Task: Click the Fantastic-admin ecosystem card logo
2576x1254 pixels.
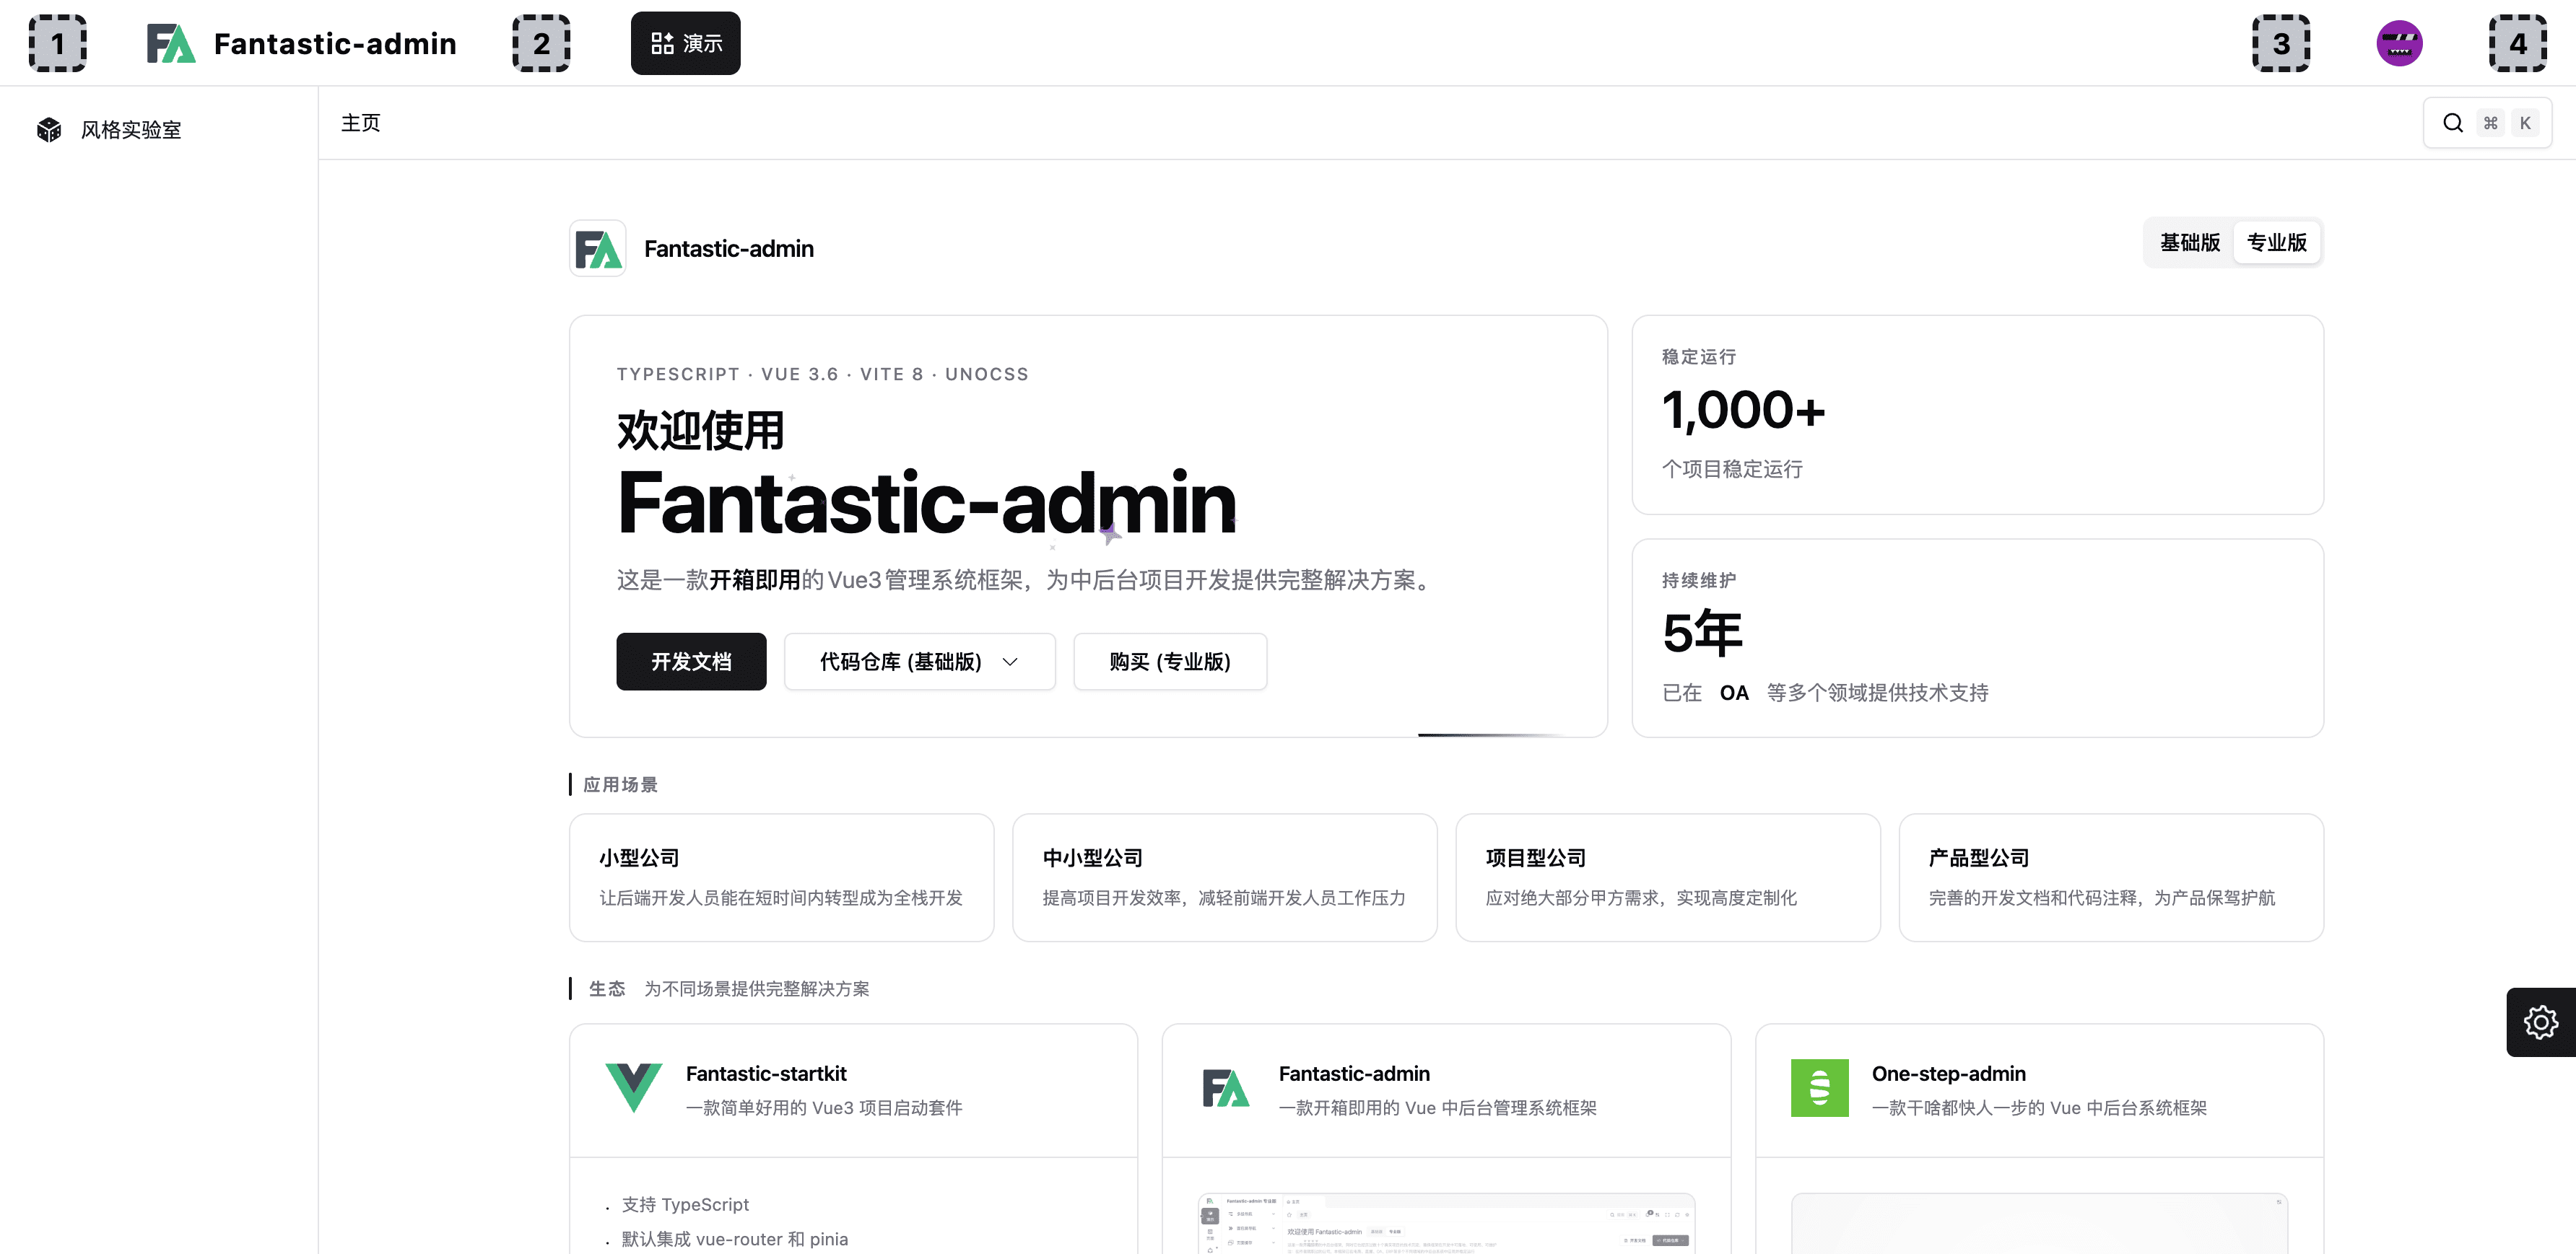Action: (x=1226, y=1088)
